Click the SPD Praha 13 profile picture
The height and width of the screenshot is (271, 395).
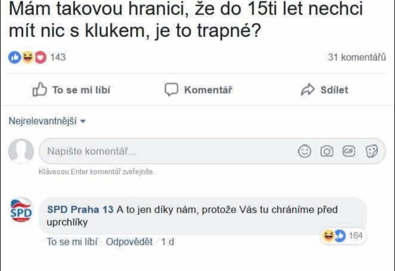coord(21,210)
